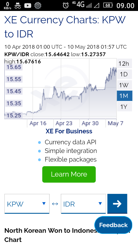Click the Apr 23 chart date marker
The height and width of the screenshot is (246, 138).
click(x=64, y=123)
